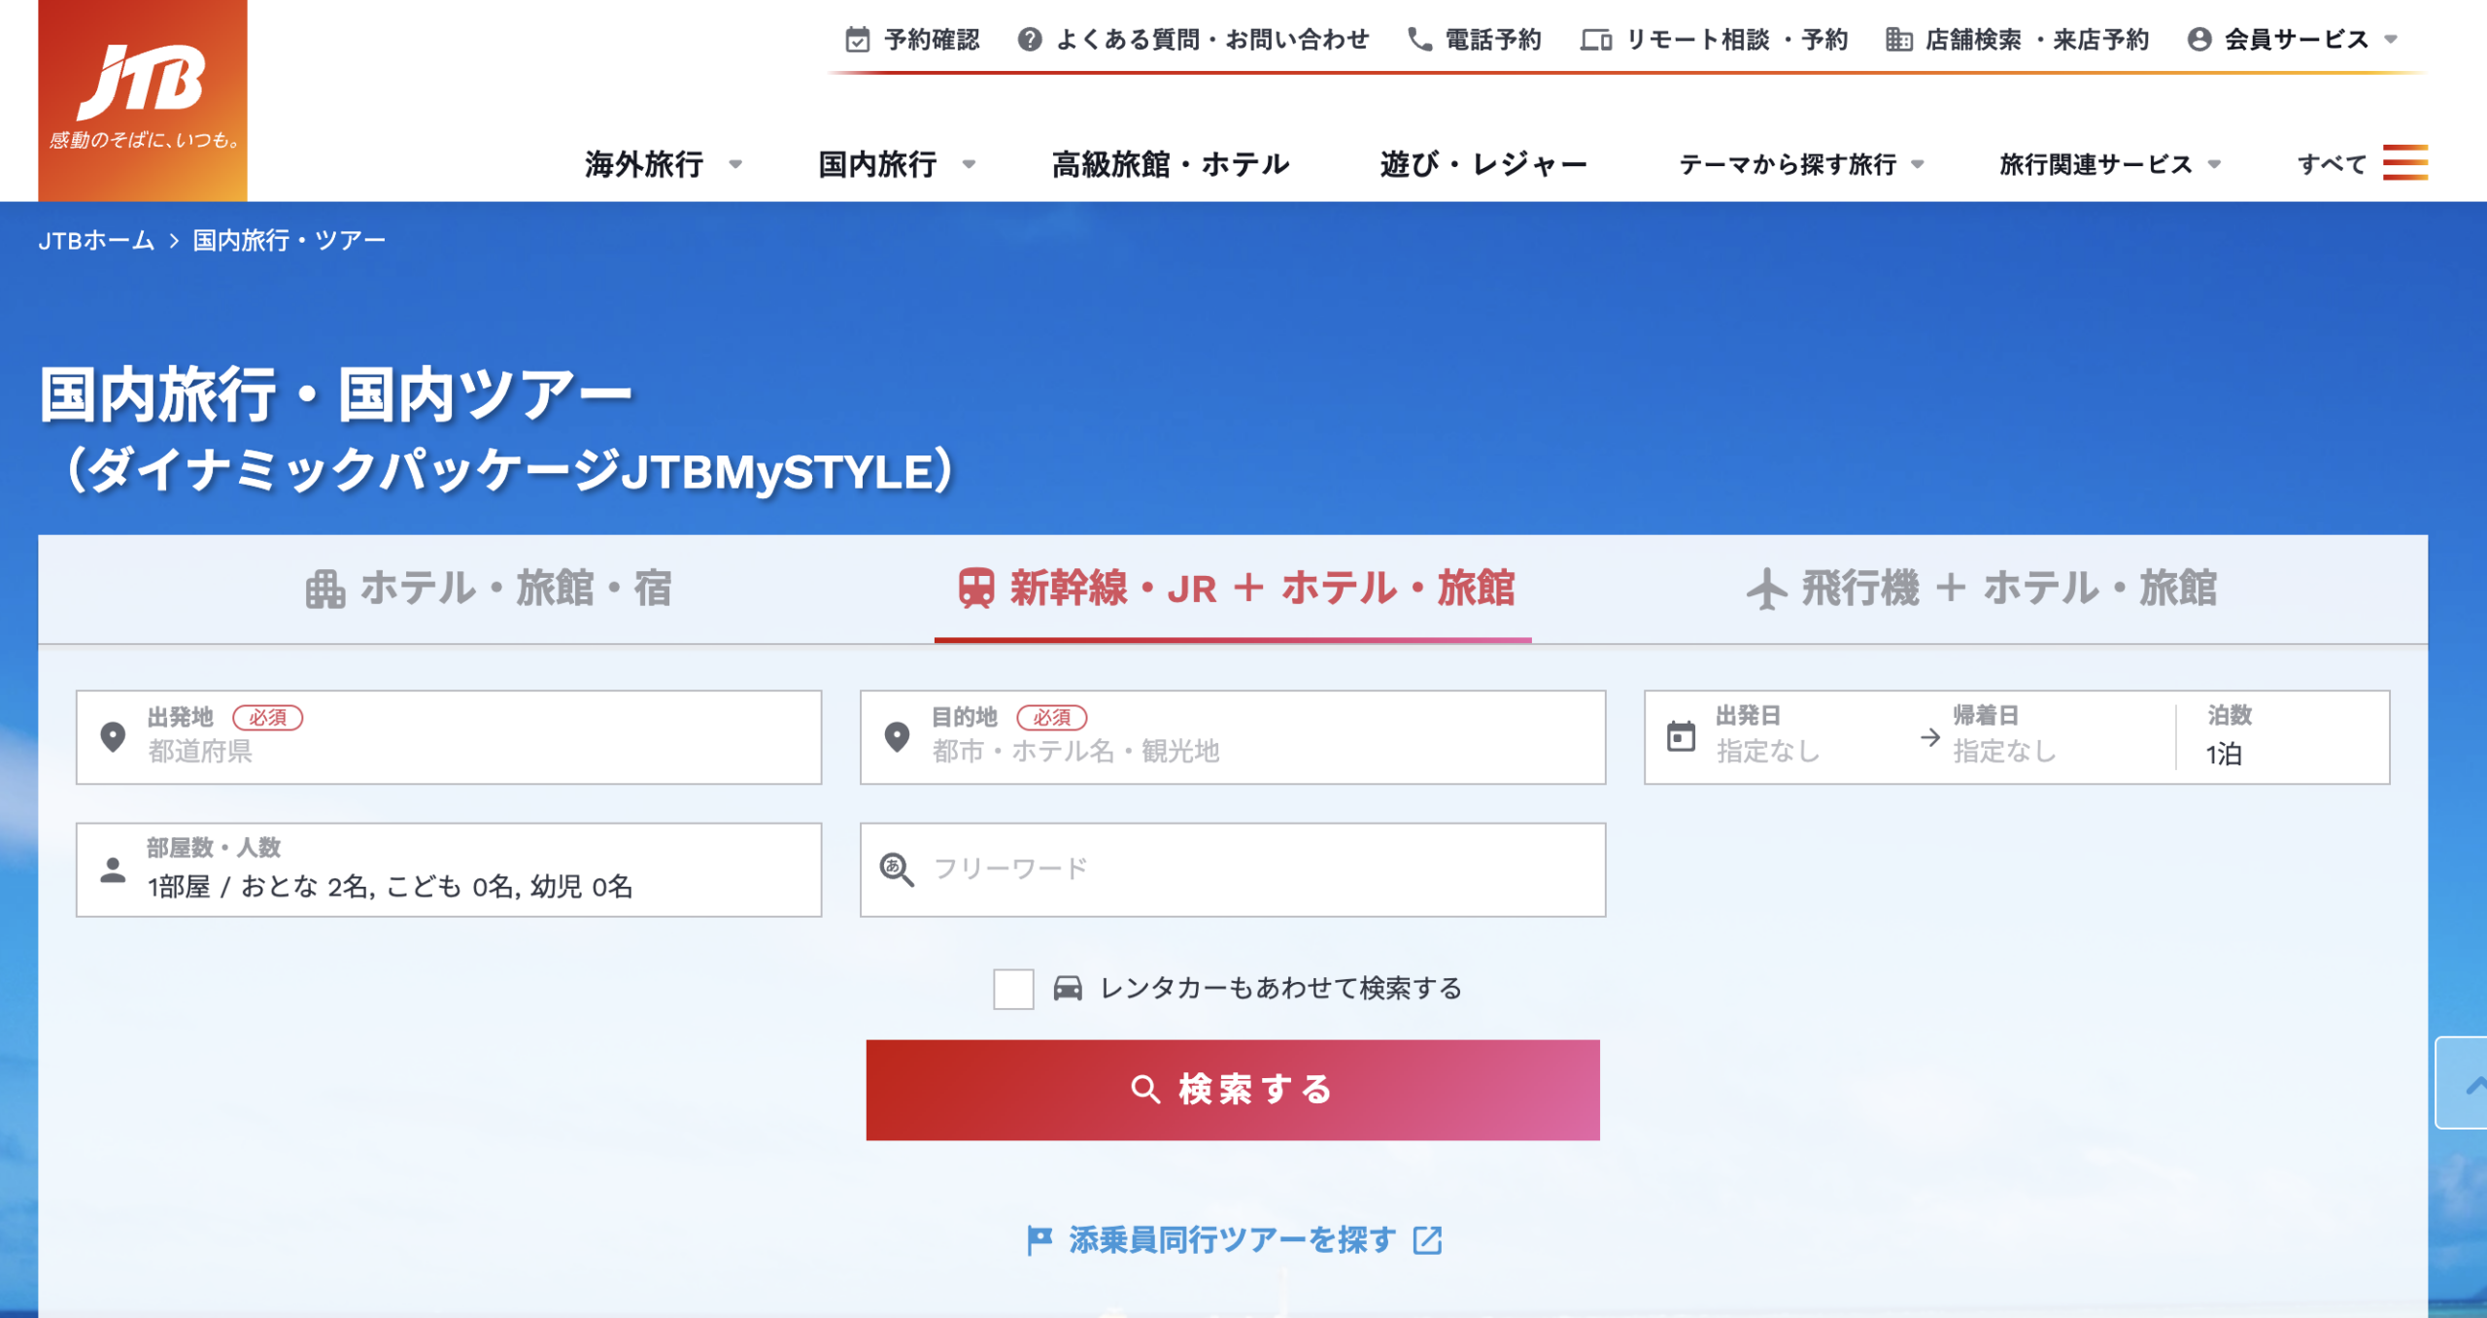Click the building icon beside 店舗検索
2487x1318 pixels.
pos(1899,40)
